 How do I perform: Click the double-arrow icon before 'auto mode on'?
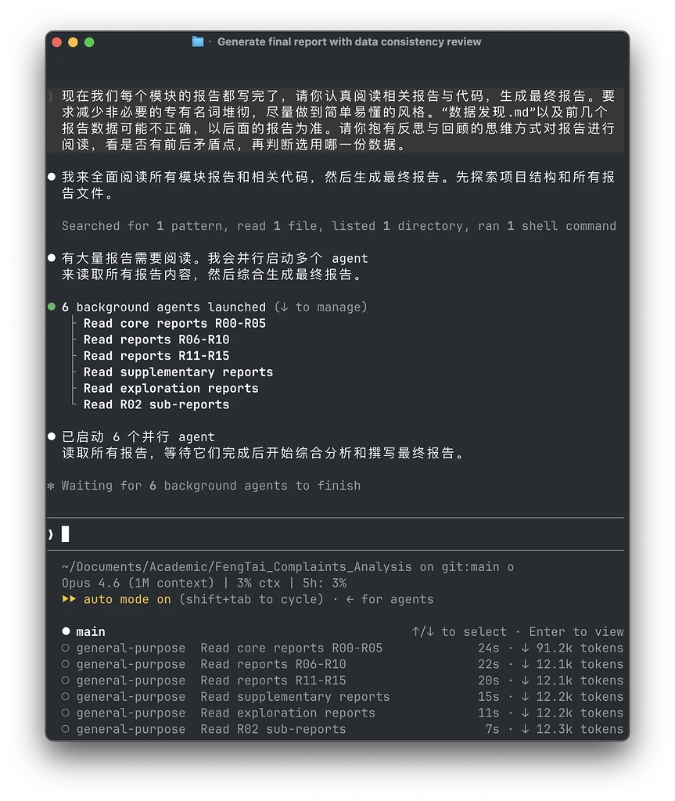coord(69,598)
